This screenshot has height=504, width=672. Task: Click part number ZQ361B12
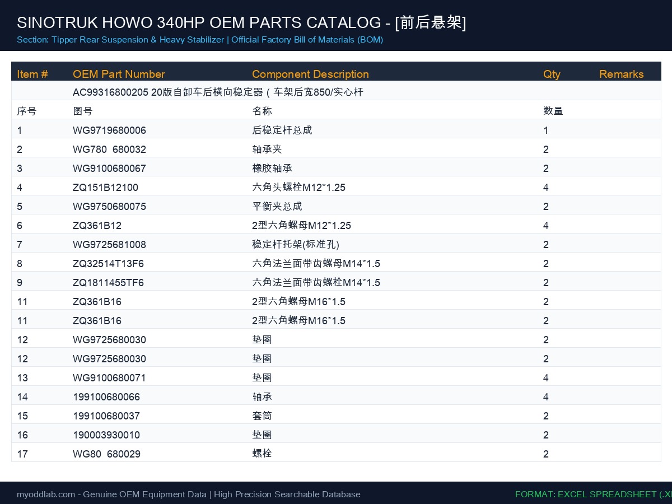[97, 226]
